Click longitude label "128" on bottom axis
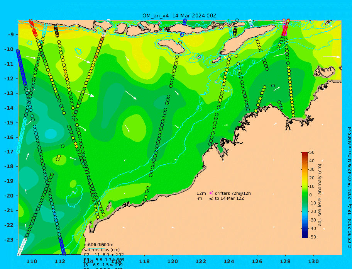This screenshot has width=352, height=269. coord(285,262)
